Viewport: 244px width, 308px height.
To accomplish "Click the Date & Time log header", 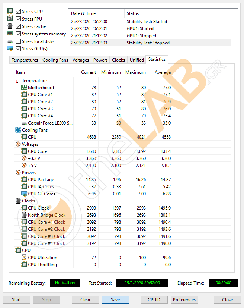I will click(x=96, y=13).
